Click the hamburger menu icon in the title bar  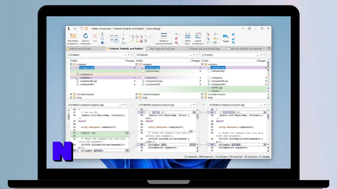75,29
